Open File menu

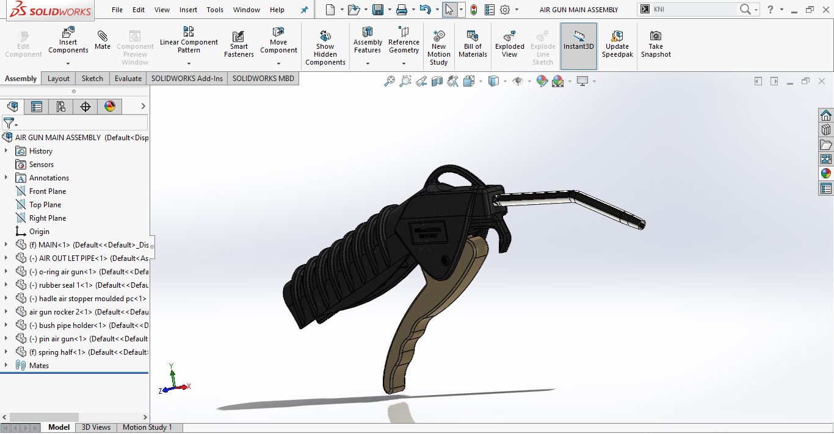[117, 10]
